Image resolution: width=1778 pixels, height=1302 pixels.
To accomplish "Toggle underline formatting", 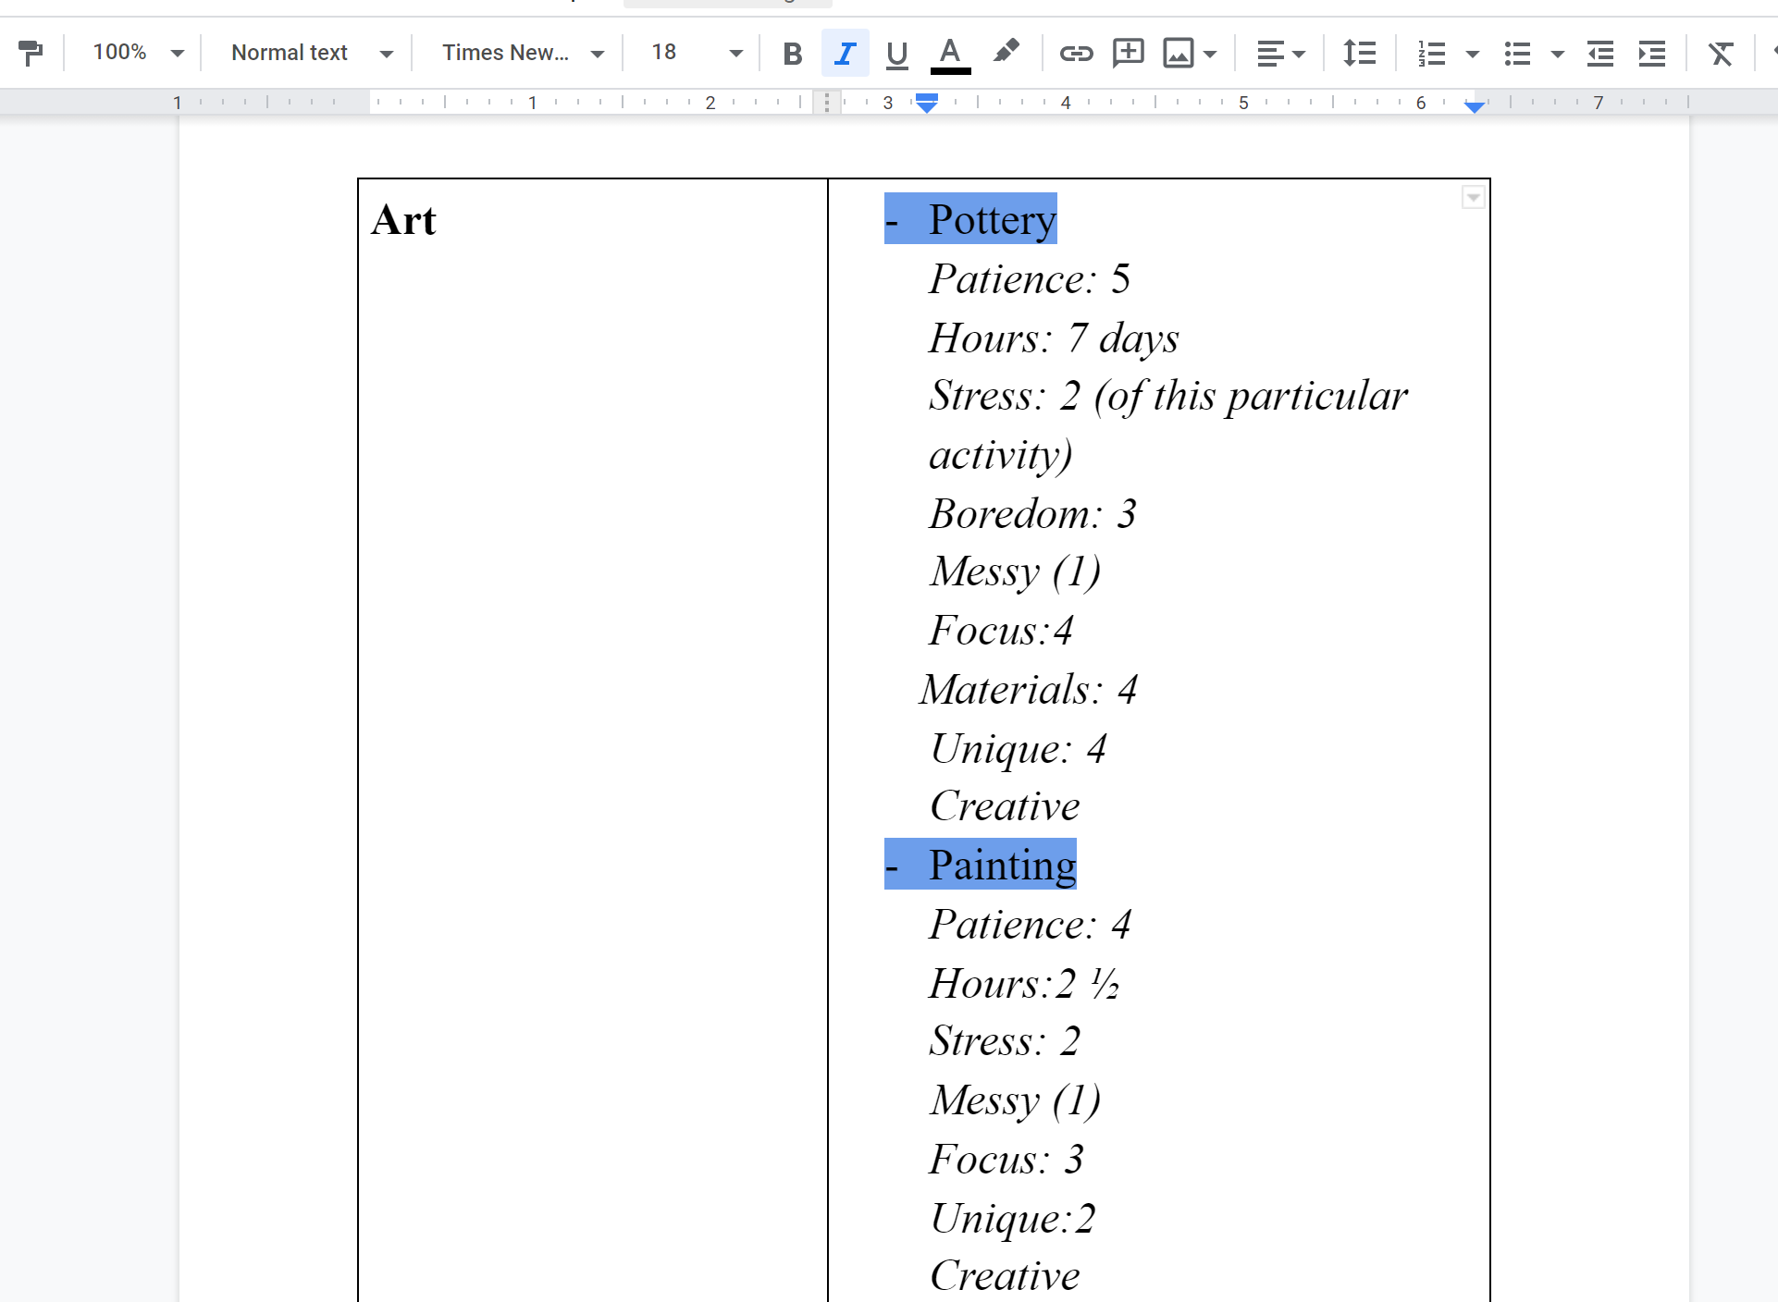I will [x=895, y=53].
